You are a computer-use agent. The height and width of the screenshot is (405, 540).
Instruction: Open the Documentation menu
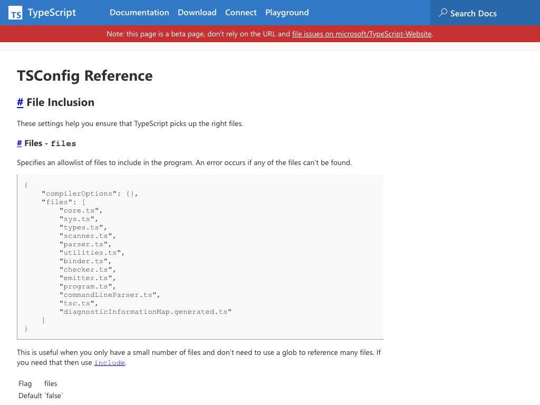point(139,13)
